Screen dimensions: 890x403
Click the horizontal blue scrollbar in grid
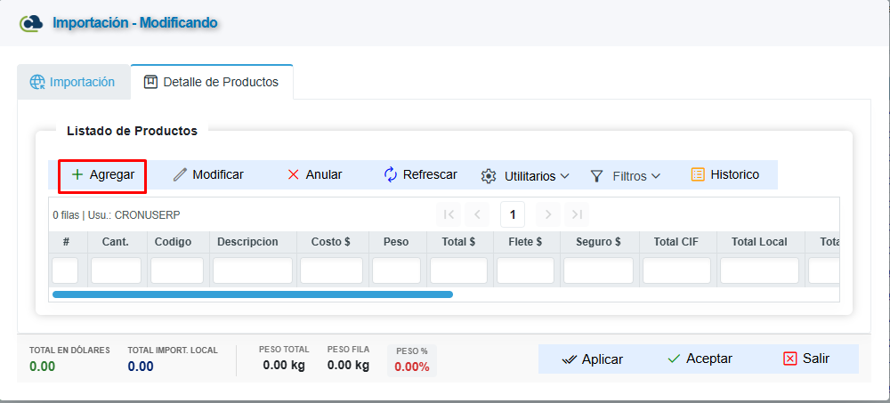pyautogui.click(x=253, y=294)
